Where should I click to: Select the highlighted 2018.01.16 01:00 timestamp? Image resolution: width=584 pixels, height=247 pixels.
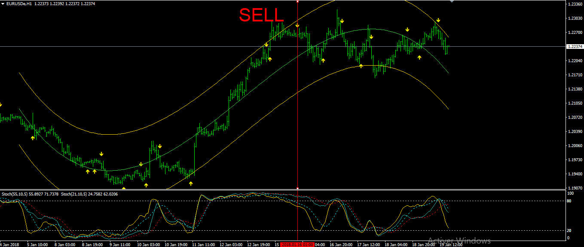tap(297, 244)
